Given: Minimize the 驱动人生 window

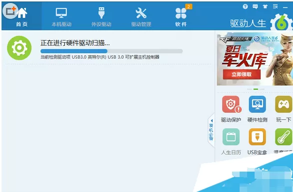Looking at the screenshot, I should 285,7.
